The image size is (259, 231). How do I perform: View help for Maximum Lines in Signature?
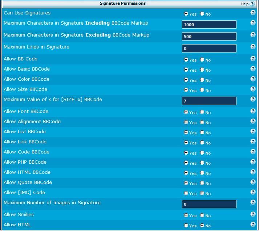tap(253, 47)
